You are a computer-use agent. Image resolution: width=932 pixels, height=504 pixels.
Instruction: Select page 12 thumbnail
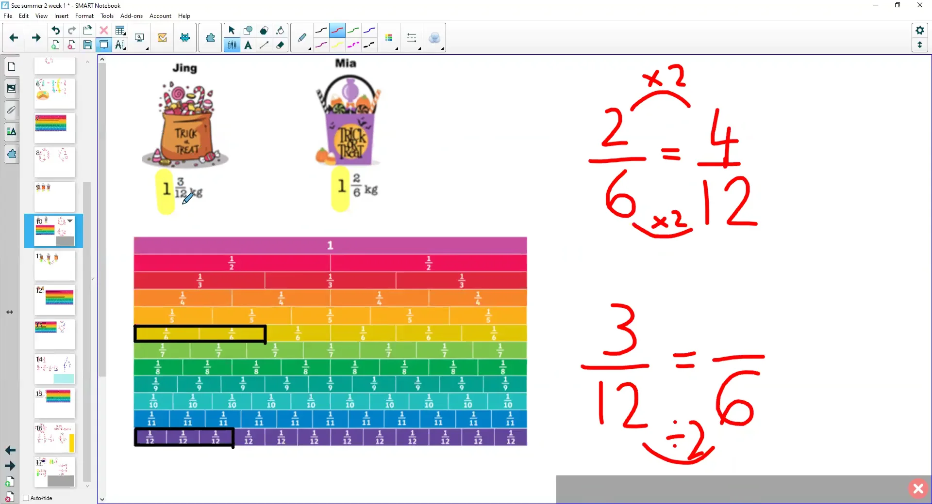coord(54,300)
